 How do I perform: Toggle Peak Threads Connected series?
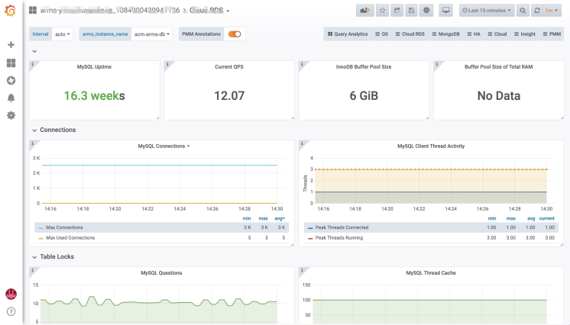342,227
